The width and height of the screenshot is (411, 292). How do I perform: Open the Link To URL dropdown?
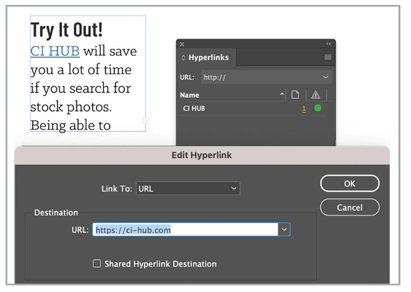click(x=188, y=188)
